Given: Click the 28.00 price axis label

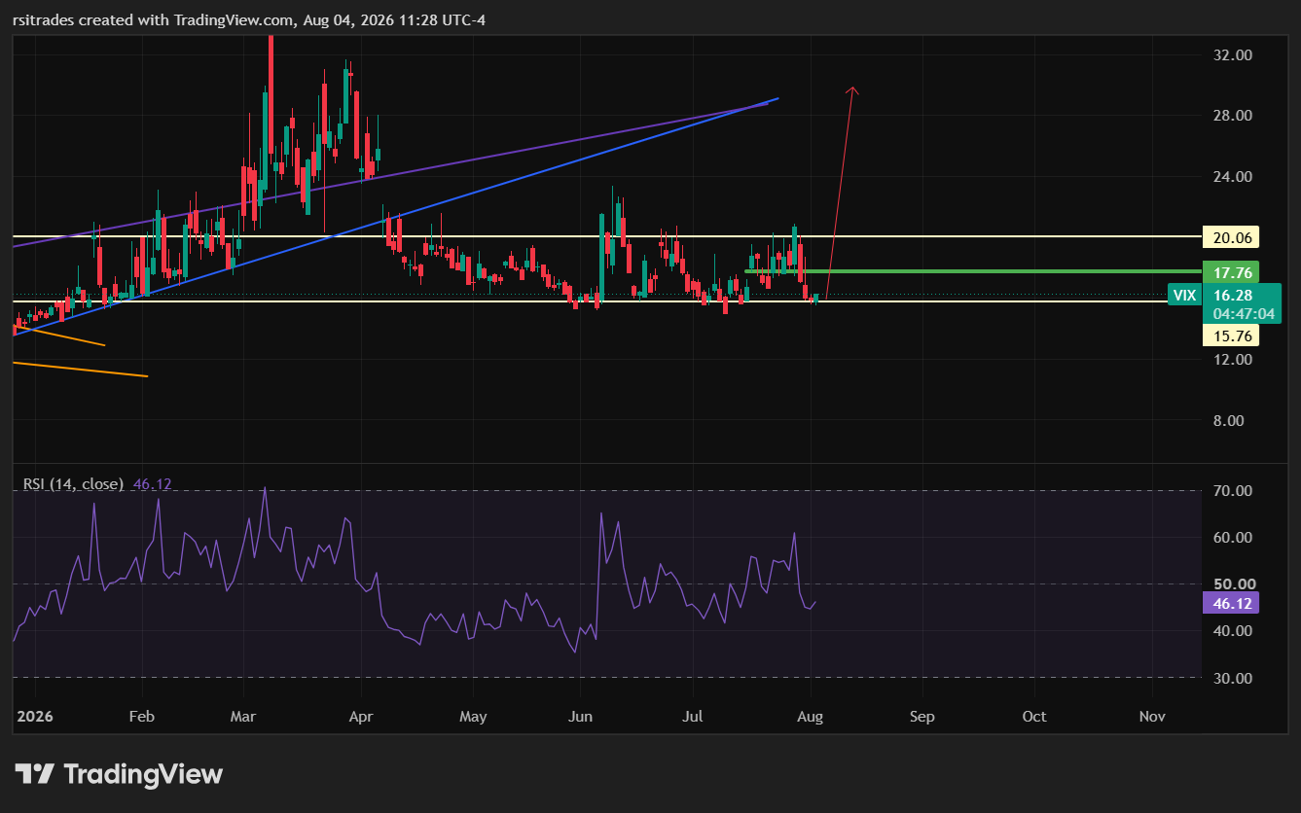Looking at the screenshot, I should click(x=1231, y=116).
